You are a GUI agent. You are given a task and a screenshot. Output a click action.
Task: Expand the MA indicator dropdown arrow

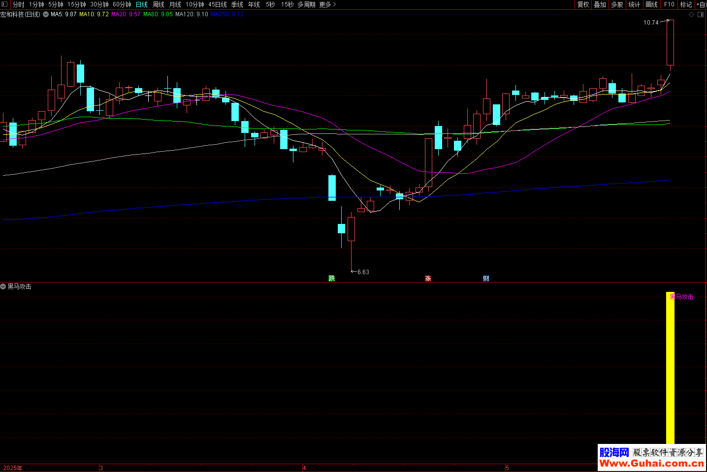[46, 15]
